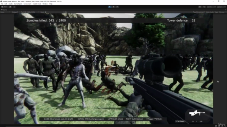This screenshot has height=127, width=227.
Task: Toggle Mute Audio in Game view
Action: click(x=210, y=12)
